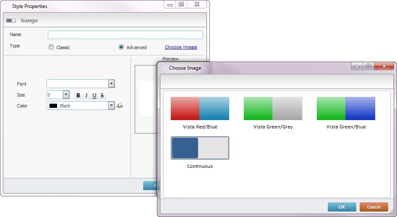Close the Choose Image window

click(x=384, y=66)
